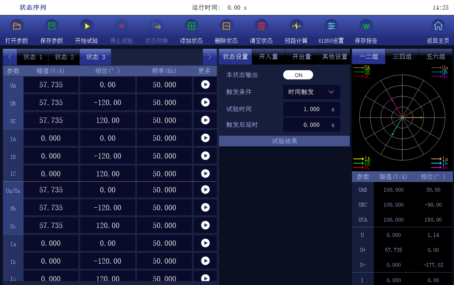Open the 短路计算 calculator icon
This screenshot has height=285, width=454.
coord(296,26)
